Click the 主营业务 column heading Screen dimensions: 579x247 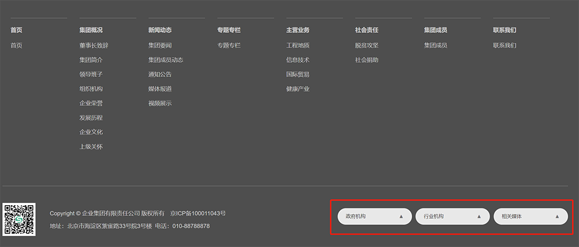coord(298,30)
